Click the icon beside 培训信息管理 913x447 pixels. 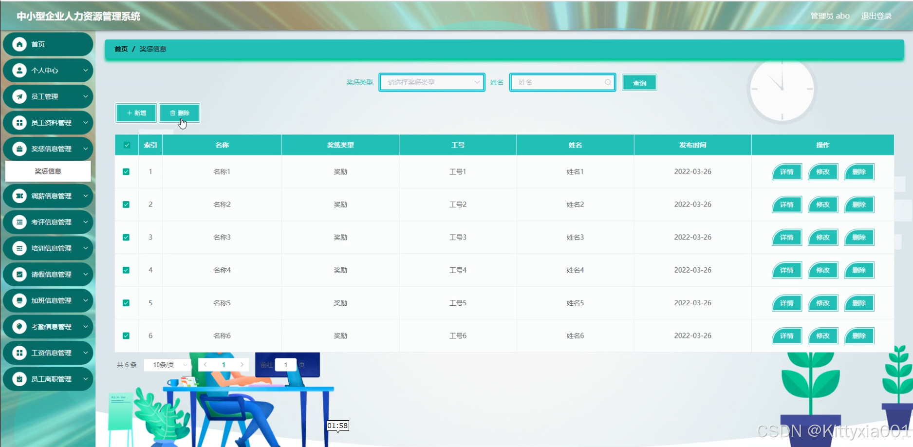point(19,248)
